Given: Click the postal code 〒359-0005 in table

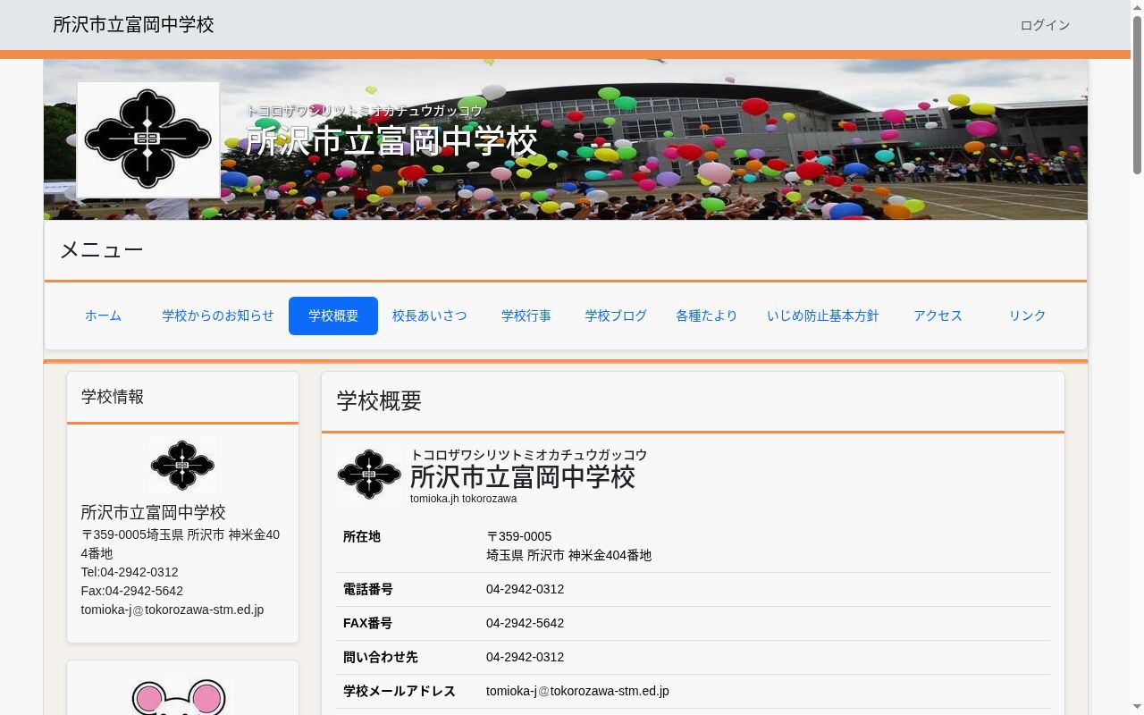Looking at the screenshot, I should click(518, 536).
